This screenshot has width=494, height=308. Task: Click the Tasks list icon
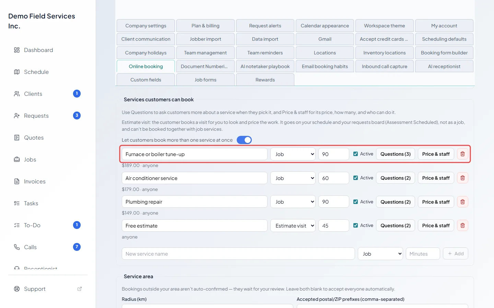click(x=17, y=203)
